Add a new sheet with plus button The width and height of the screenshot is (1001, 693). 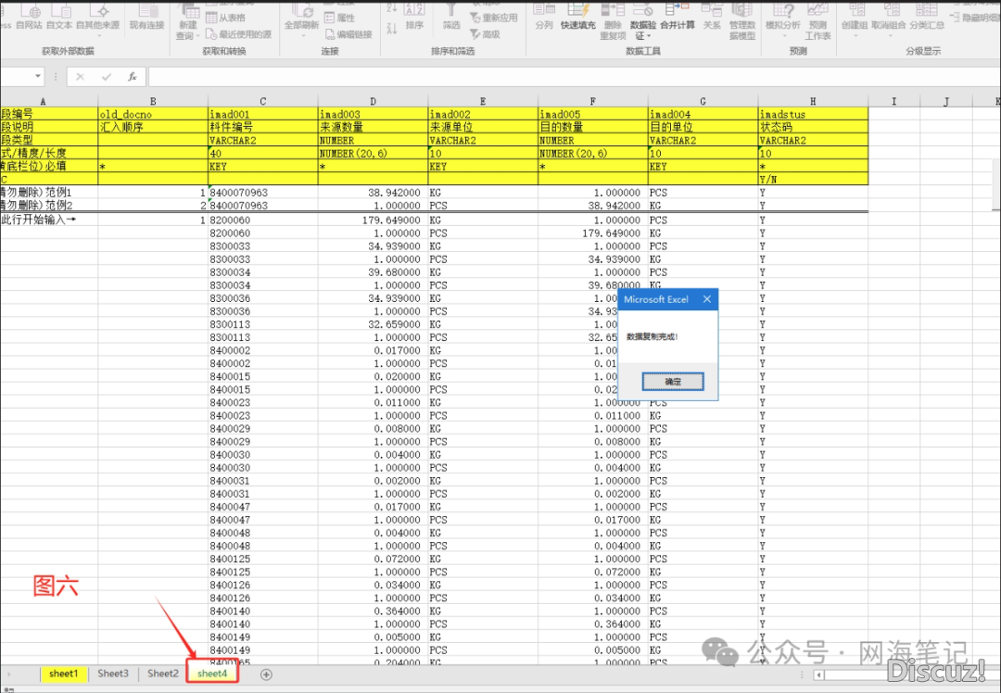[x=266, y=674]
